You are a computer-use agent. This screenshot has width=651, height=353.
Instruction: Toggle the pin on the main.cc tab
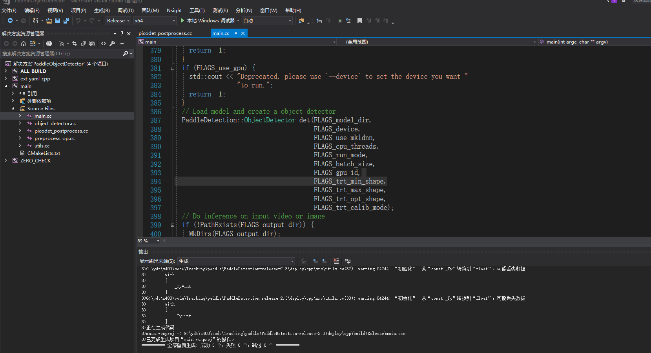pyautogui.click(x=235, y=33)
